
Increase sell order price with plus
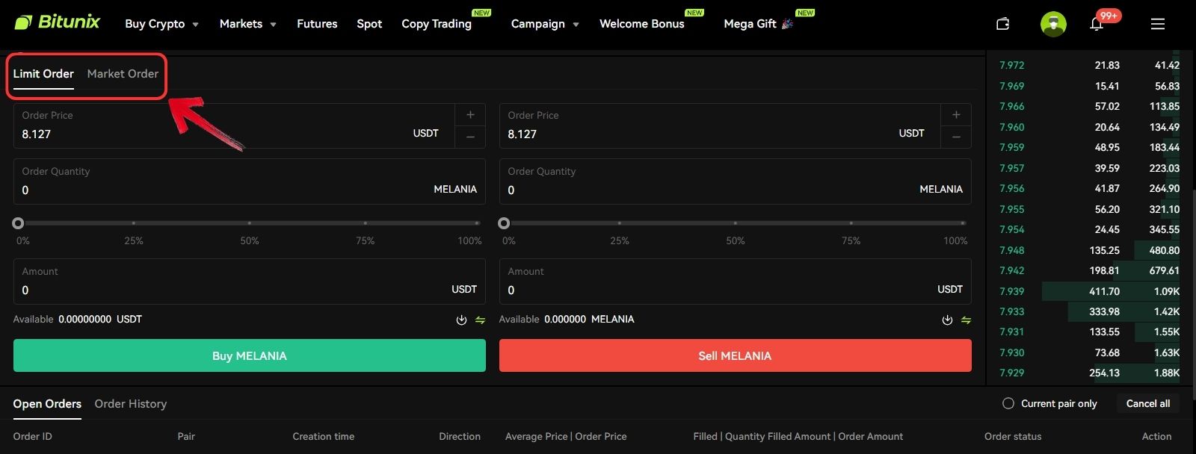pos(956,115)
